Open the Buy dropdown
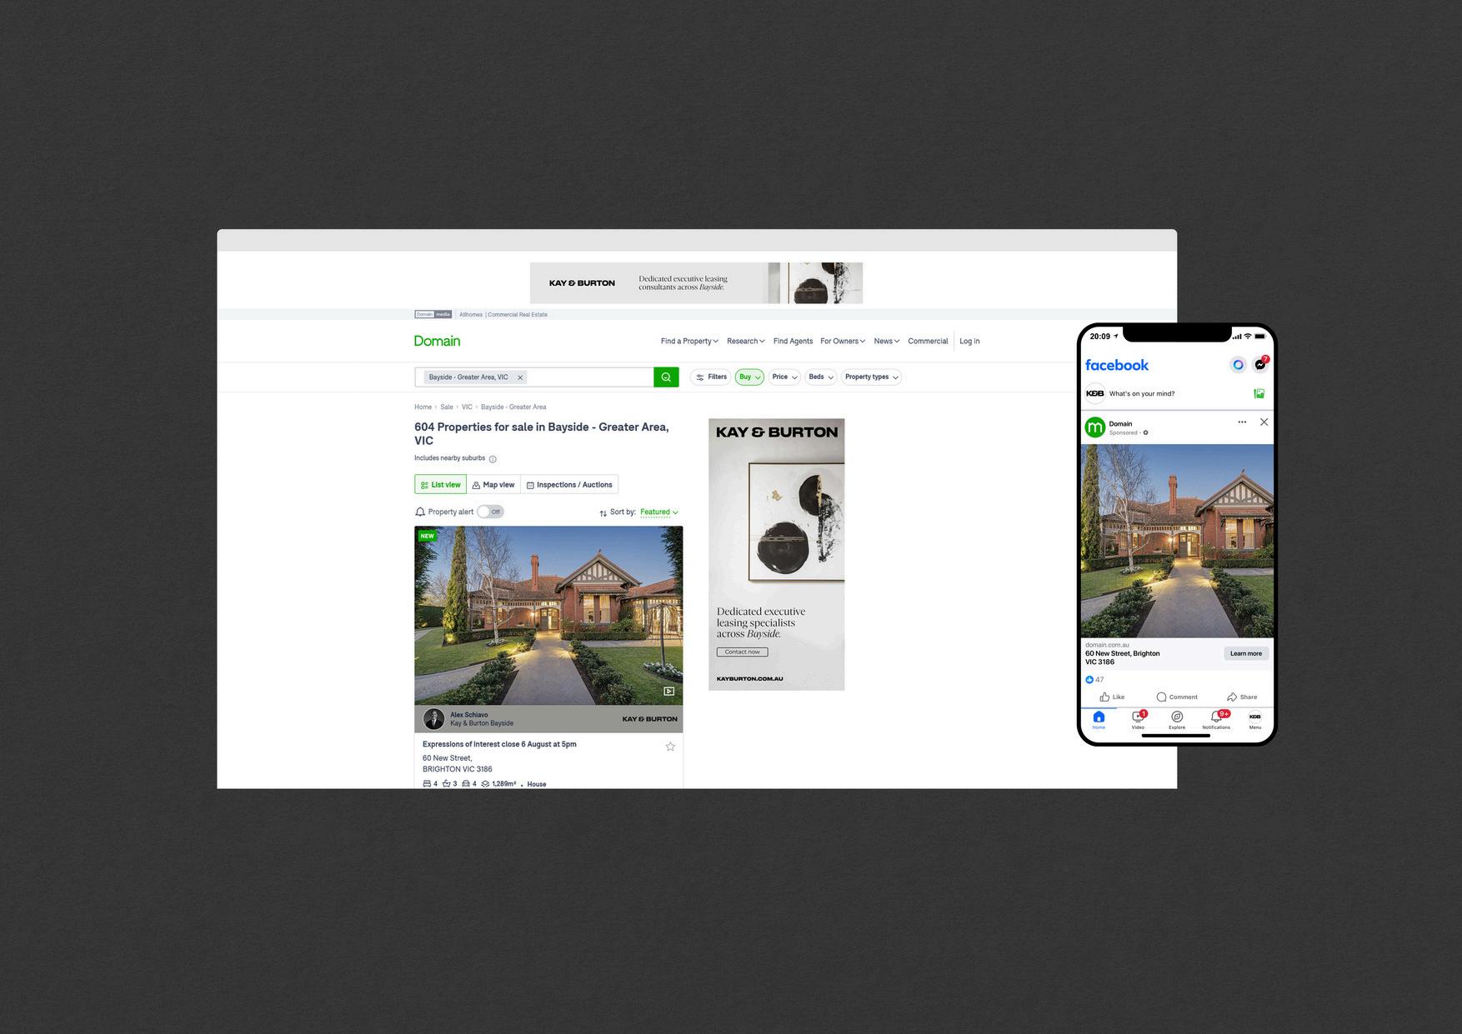Viewport: 1462px width, 1034px height. coord(749,377)
